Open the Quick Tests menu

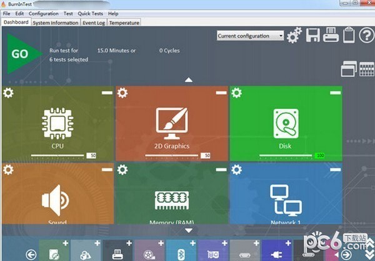click(x=91, y=14)
